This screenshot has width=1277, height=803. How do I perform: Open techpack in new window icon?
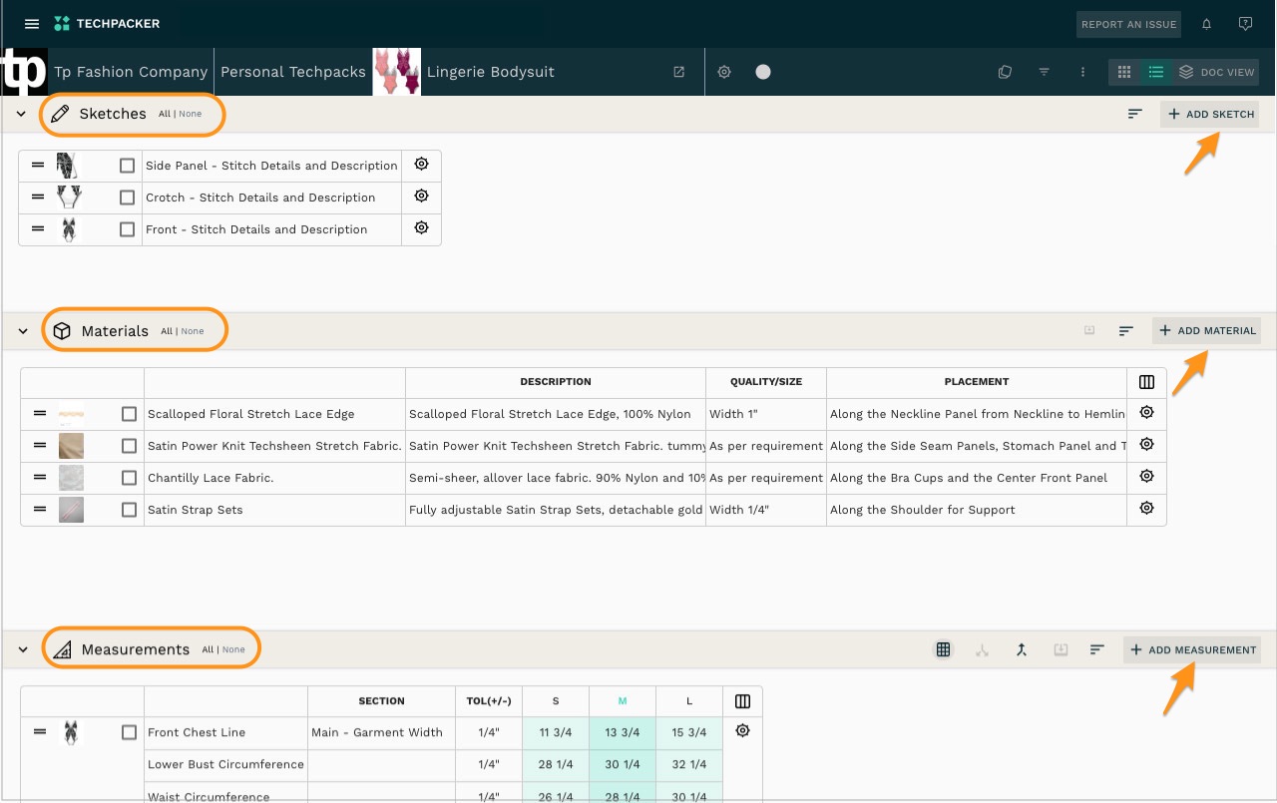pos(679,72)
